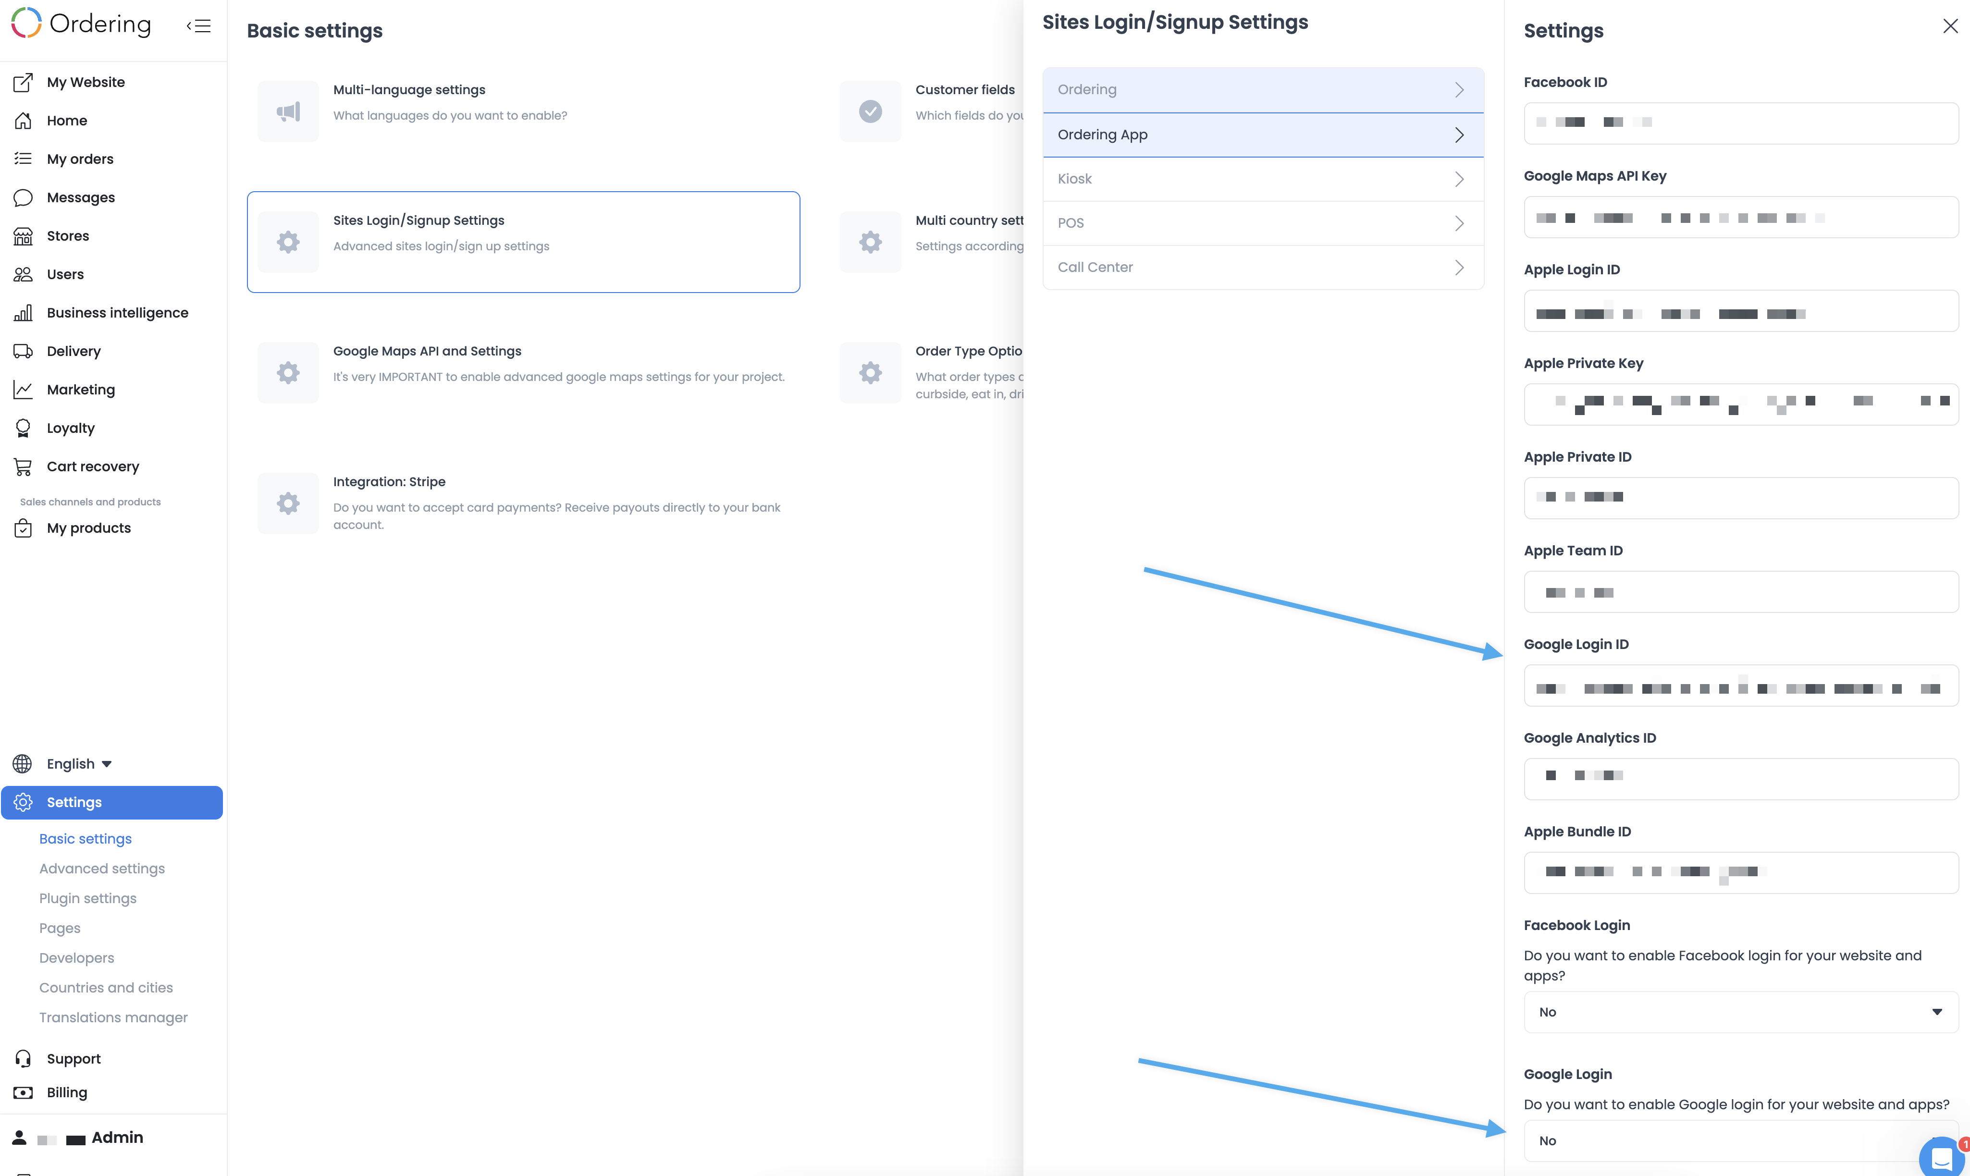Click the Facebook ID input field
The image size is (1970, 1176).
pyautogui.click(x=1741, y=123)
